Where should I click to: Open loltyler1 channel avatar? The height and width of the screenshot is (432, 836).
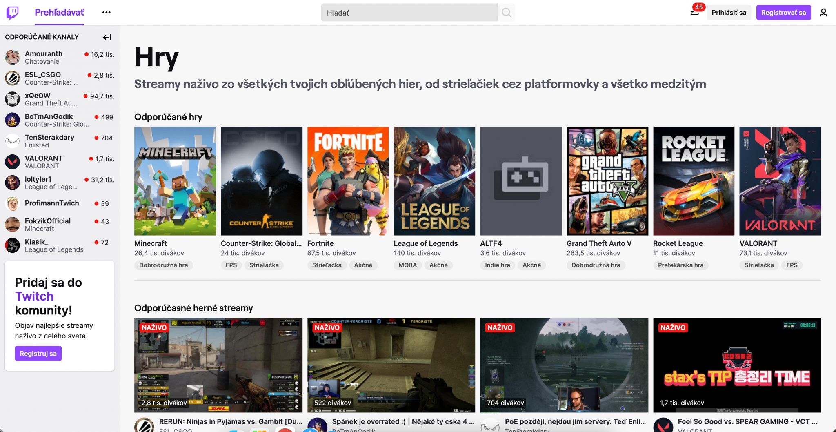tap(13, 183)
